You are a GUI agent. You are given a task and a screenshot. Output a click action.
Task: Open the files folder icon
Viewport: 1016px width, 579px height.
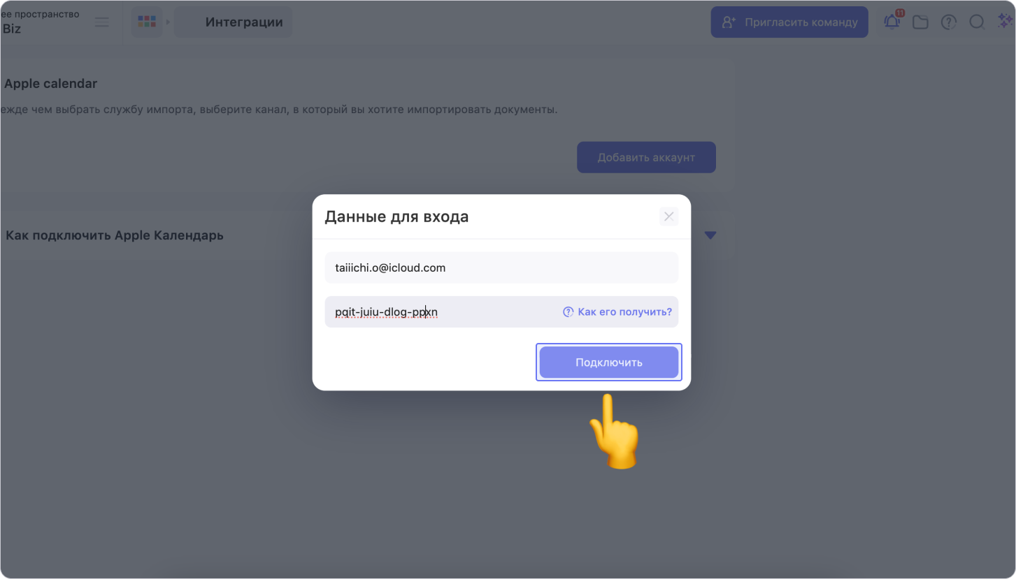tap(920, 22)
